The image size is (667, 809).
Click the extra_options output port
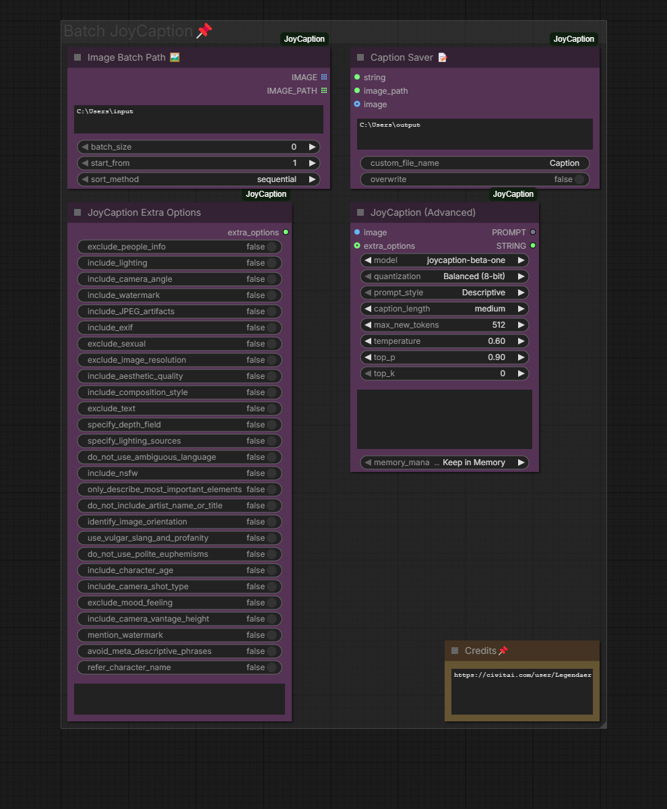point(286,233)
